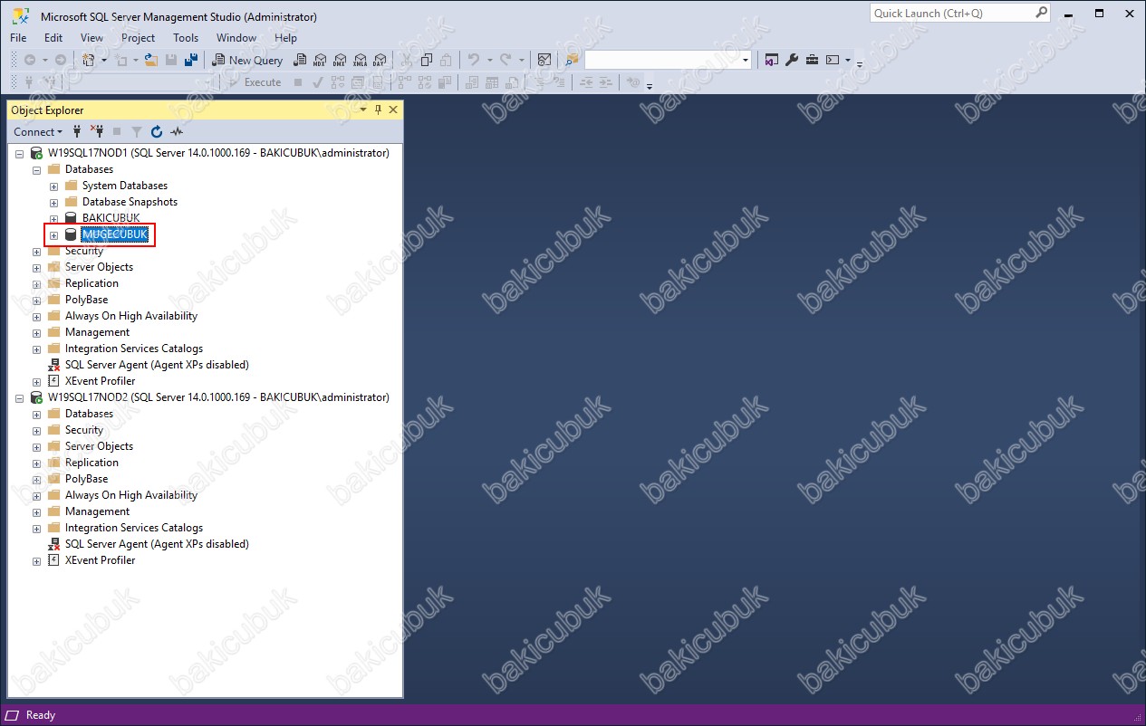Select Server Objects under W19SQL17NOD2
The width and height of the screenshot is (1146, 726).
coord(99,446)
